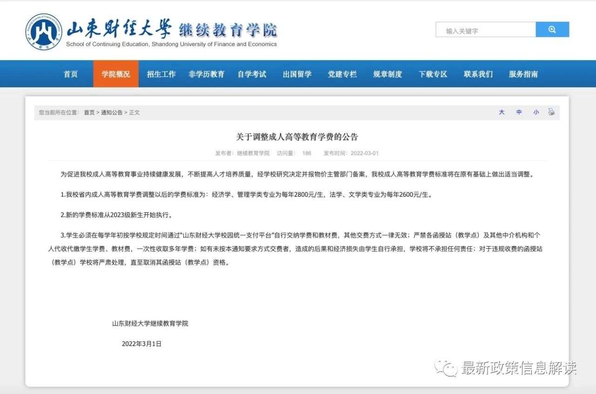Click the magnifier search button
Screen dimensions: 596x394
pyautogui.click(x=552, y=29)
